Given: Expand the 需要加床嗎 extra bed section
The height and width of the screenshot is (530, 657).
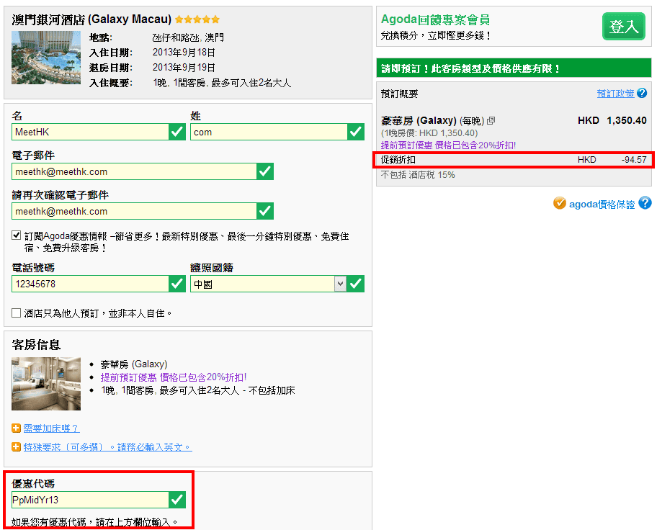Looking at the screenshot, I should (x=51, y=428).
